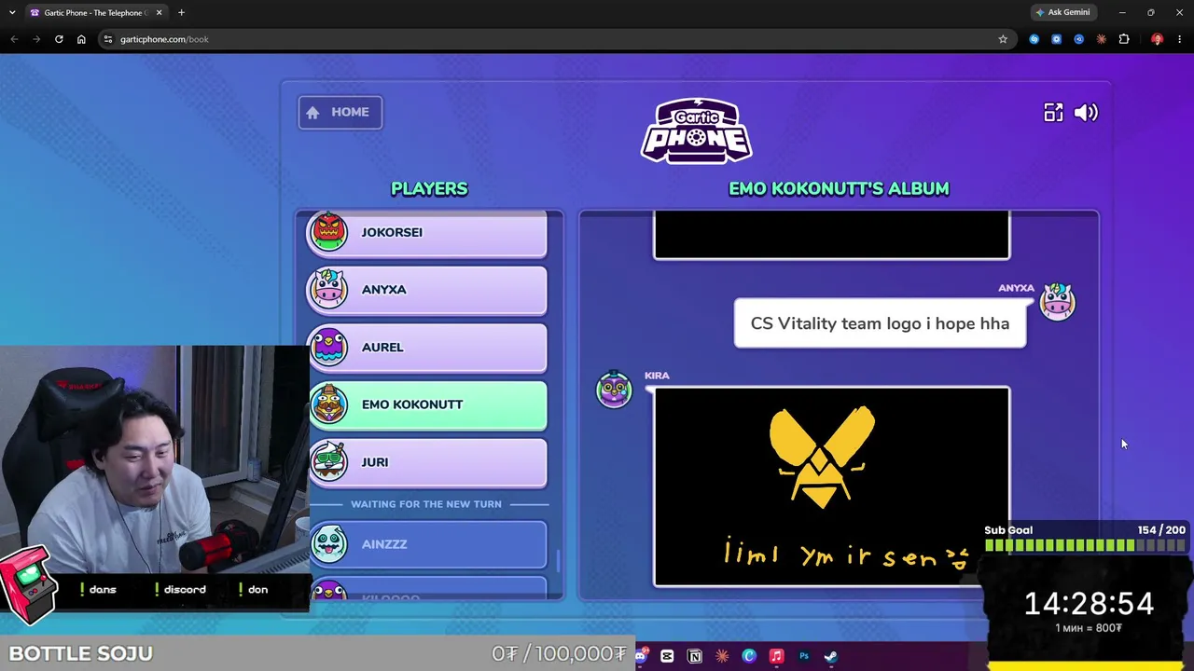Select player JURI in the list

(x=427, y=462)
